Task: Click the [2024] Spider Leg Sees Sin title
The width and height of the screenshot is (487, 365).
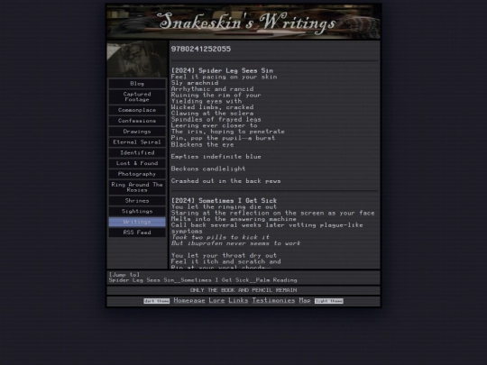Action: click(222, 70)
